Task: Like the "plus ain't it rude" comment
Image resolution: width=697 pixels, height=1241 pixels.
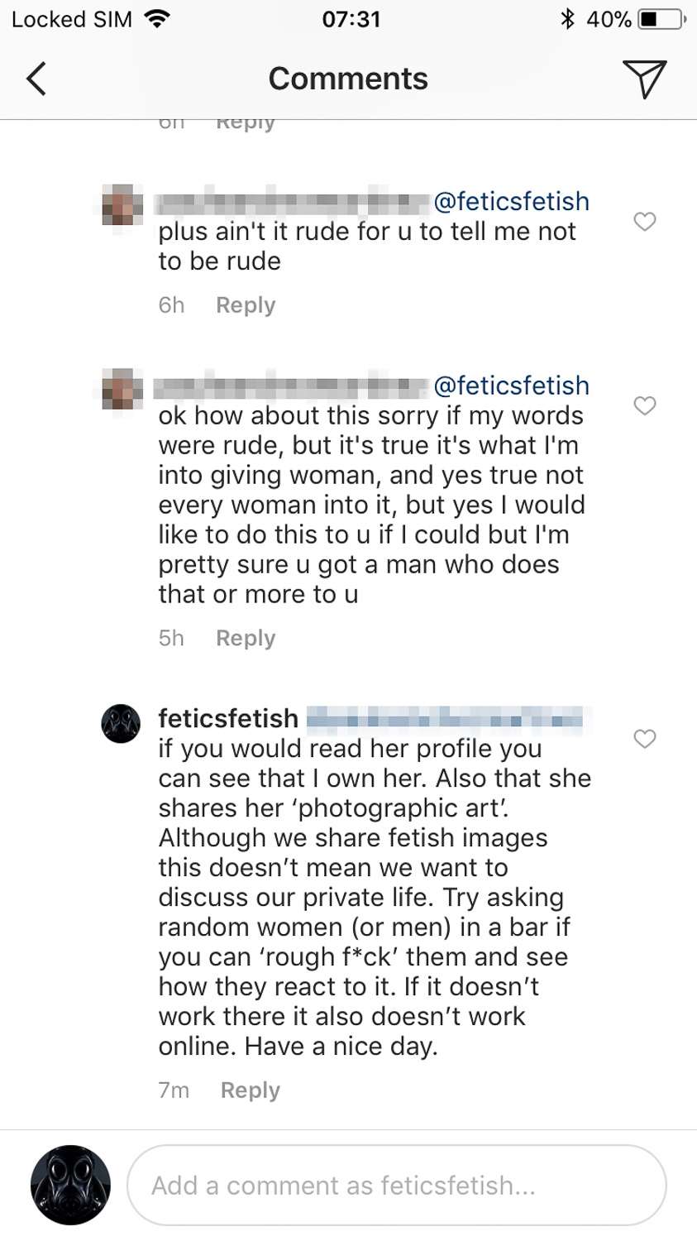Action: [645, 222]
